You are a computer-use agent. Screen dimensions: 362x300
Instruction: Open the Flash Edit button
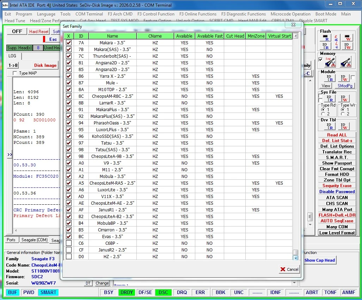pos(336,42)
